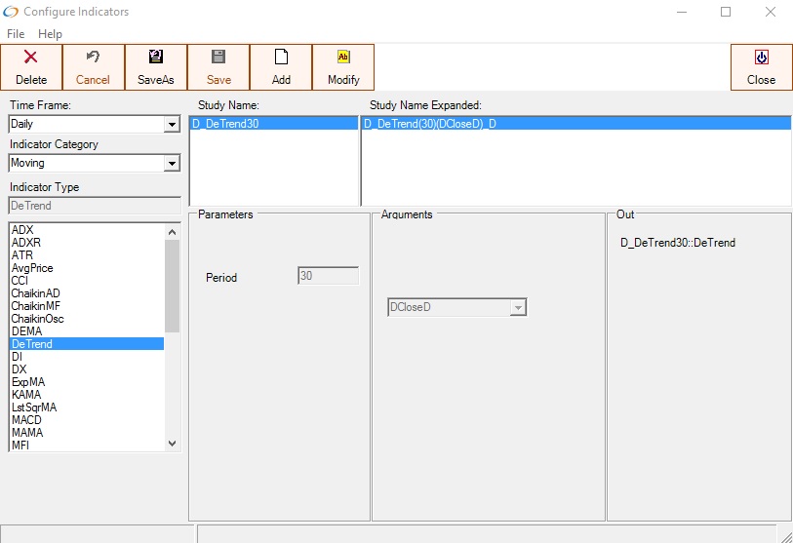The width and height of the screenshot is (793, 543).
Task: Select ChaikinOsc indicator in the list
Action: click(37, 319)
